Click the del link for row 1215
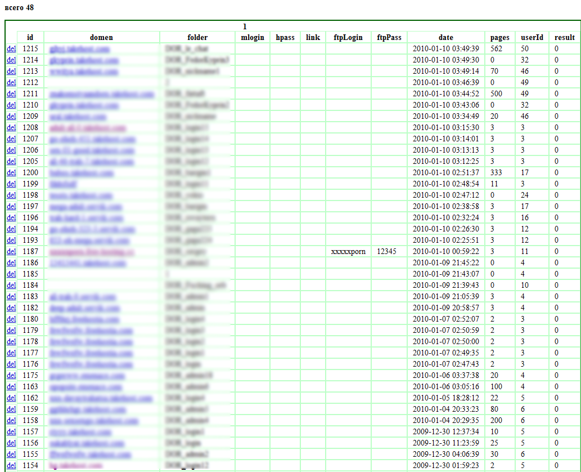 point(11,49)
